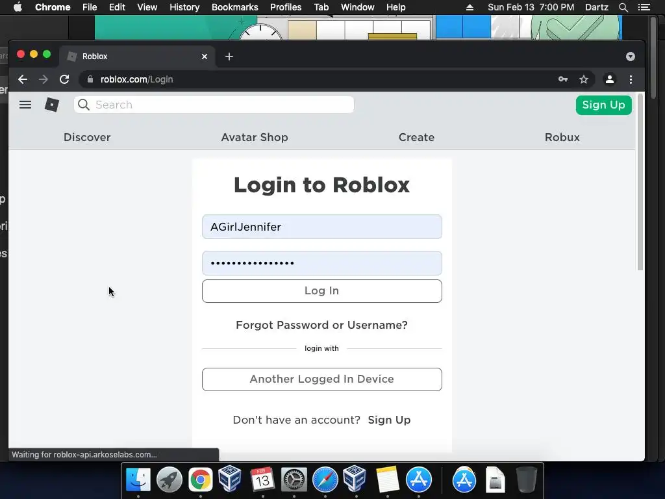Open the Roblox hamburger menu

pyautogui.click(x=25, y=105)
